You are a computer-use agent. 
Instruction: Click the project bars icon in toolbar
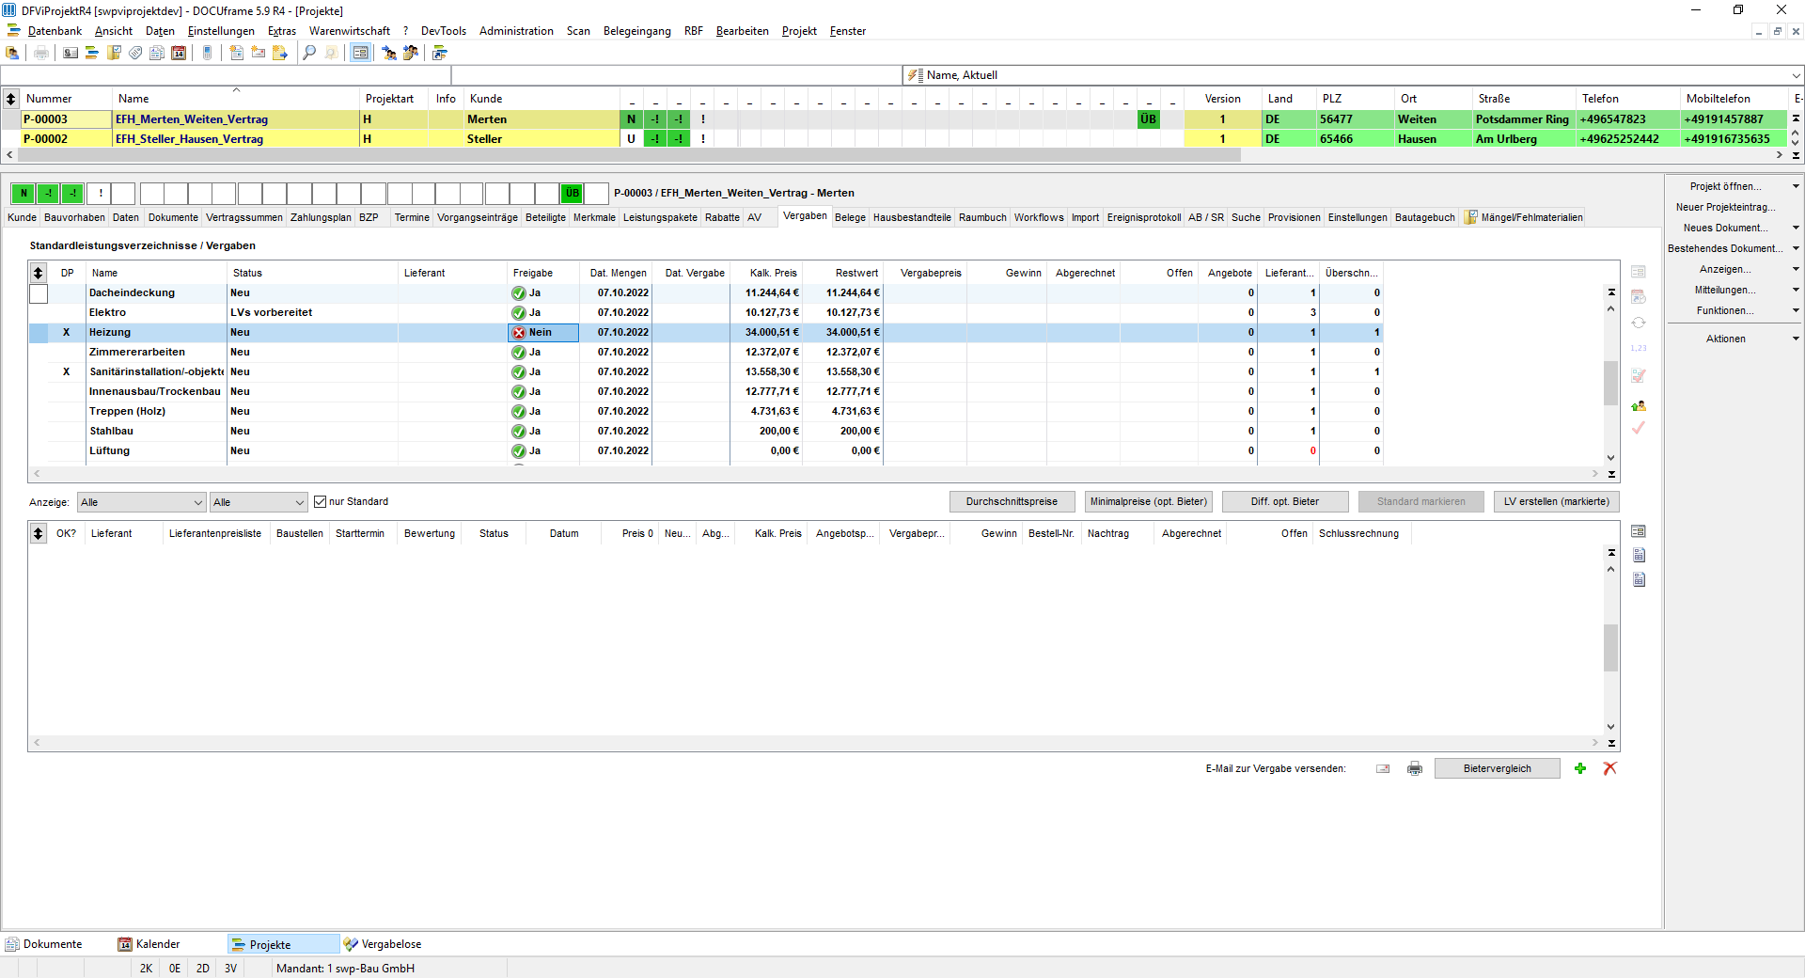click(x=92, y=53)
